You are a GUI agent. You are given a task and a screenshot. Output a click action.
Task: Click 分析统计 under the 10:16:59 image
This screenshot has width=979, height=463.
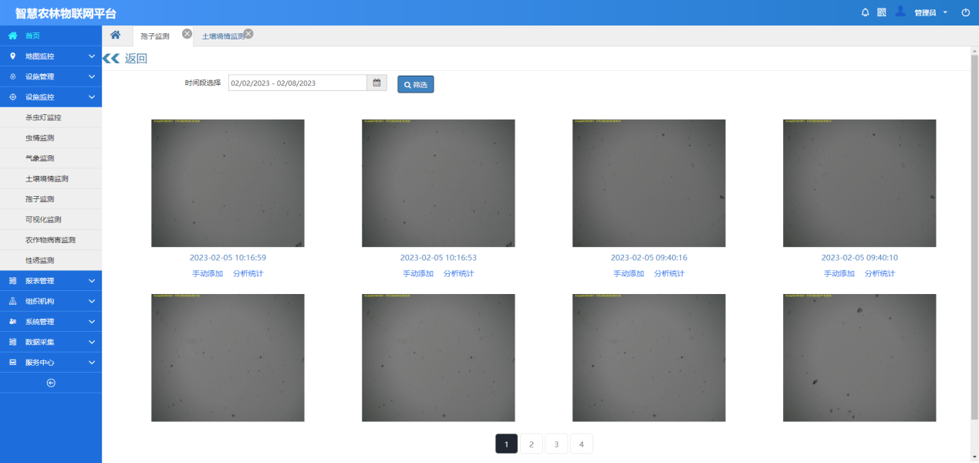click(248, 274)
